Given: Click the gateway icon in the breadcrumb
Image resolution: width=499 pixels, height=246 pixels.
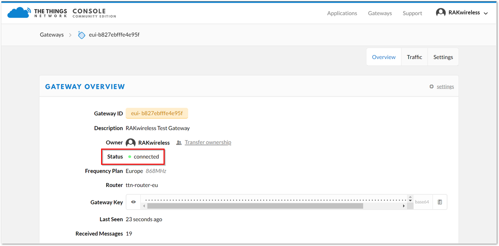Looking at the screenshot, I should pyautogui.click(x=82, y=35).
